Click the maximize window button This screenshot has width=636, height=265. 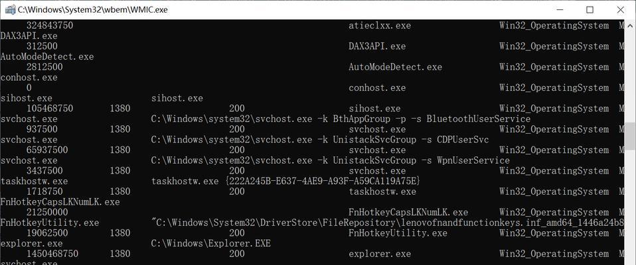click(x=590, y=10)
